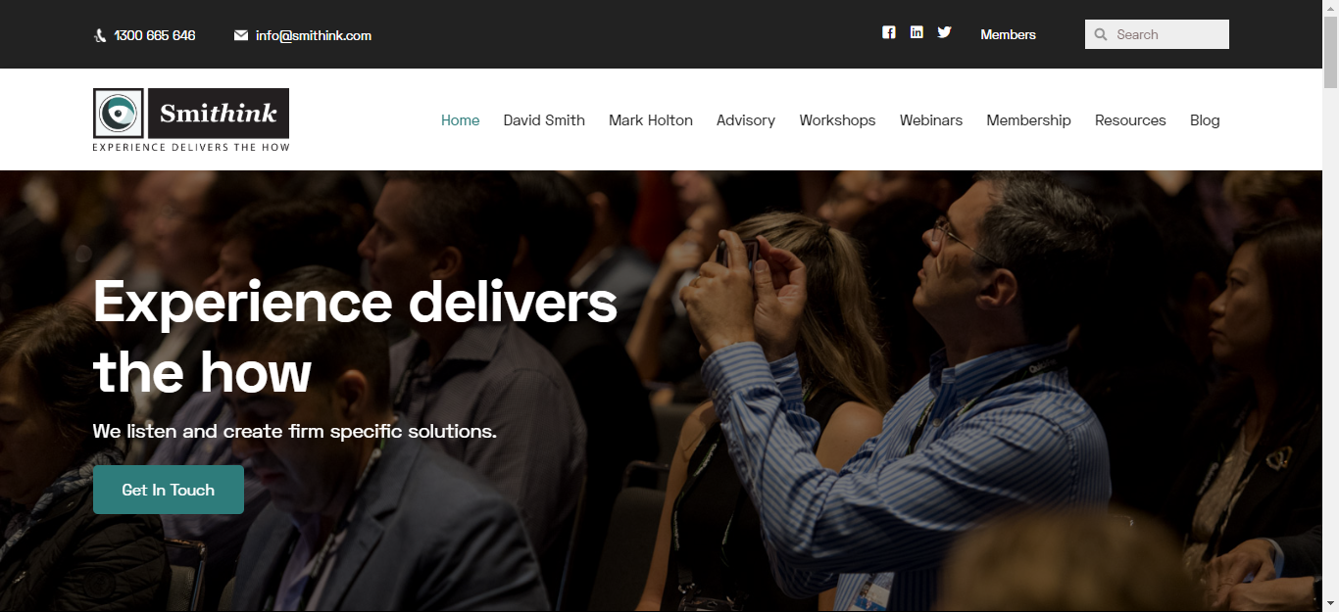Open the Advisory menu
Viewport: 1339px width, 612px height.
pyautogui.click(x=746, y=120)
